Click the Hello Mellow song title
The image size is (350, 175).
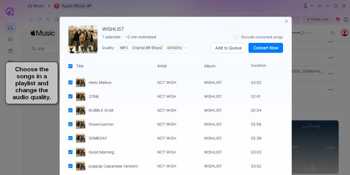coord(100,83)
